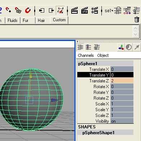Open the sel input mode dropdown
Screen dimensions: 141x141
click(x=109, y=11)
